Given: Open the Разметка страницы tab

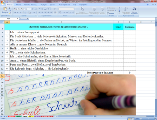Looking at the screenshot, I should click(x=31, y=5).
